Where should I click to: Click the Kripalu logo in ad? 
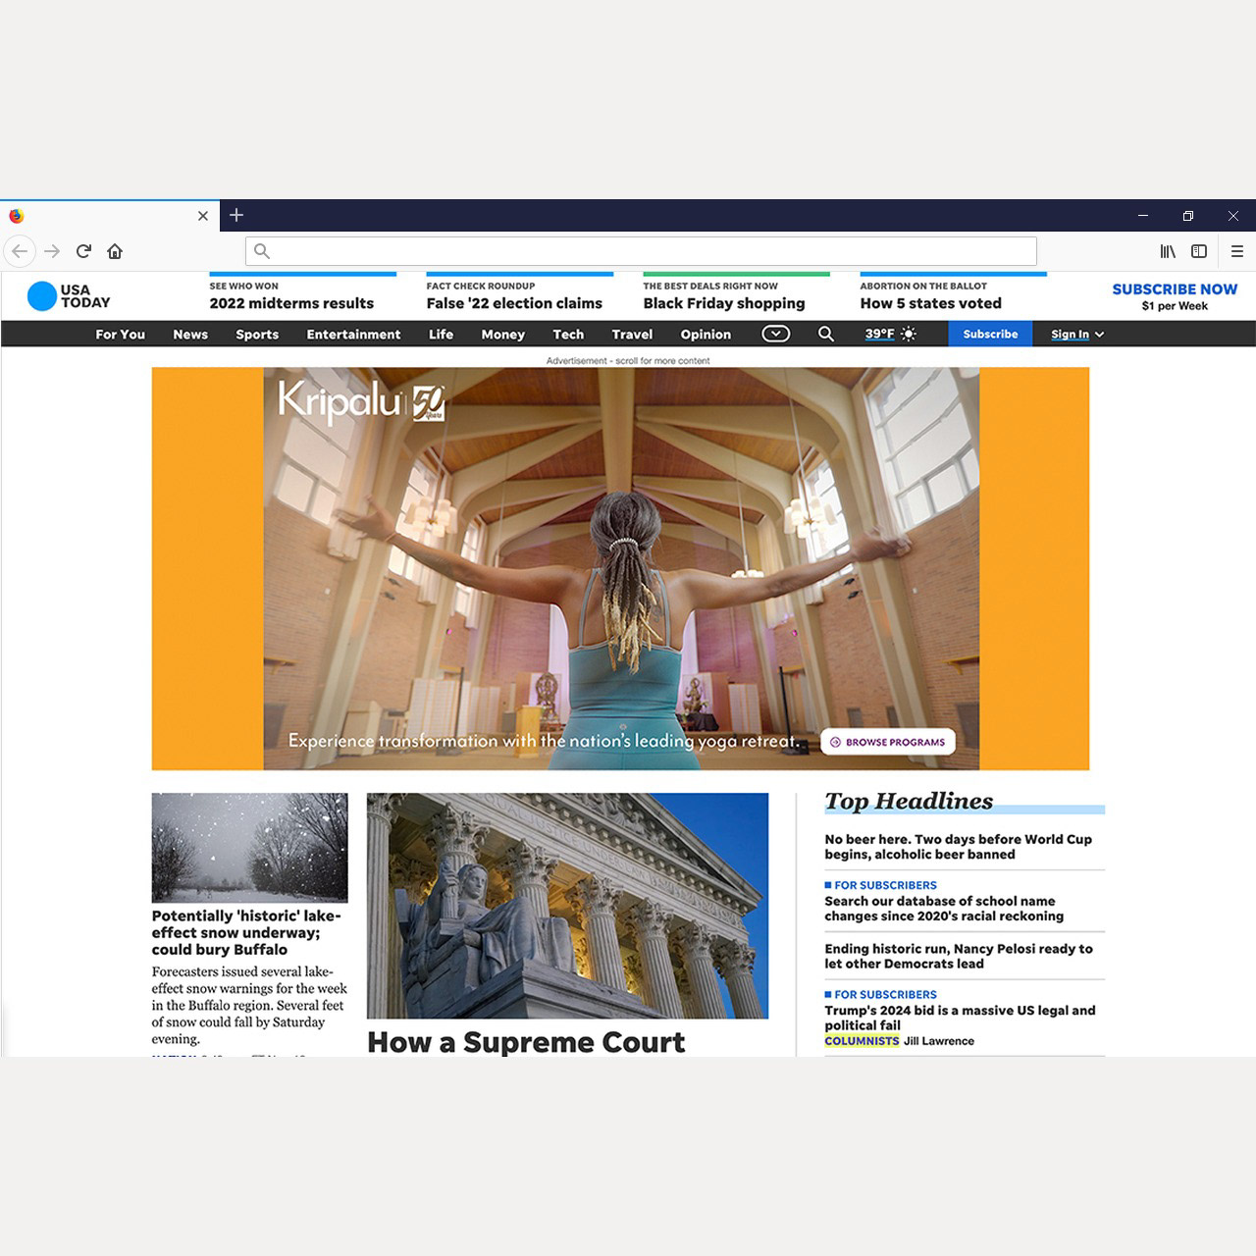[361, 401]
